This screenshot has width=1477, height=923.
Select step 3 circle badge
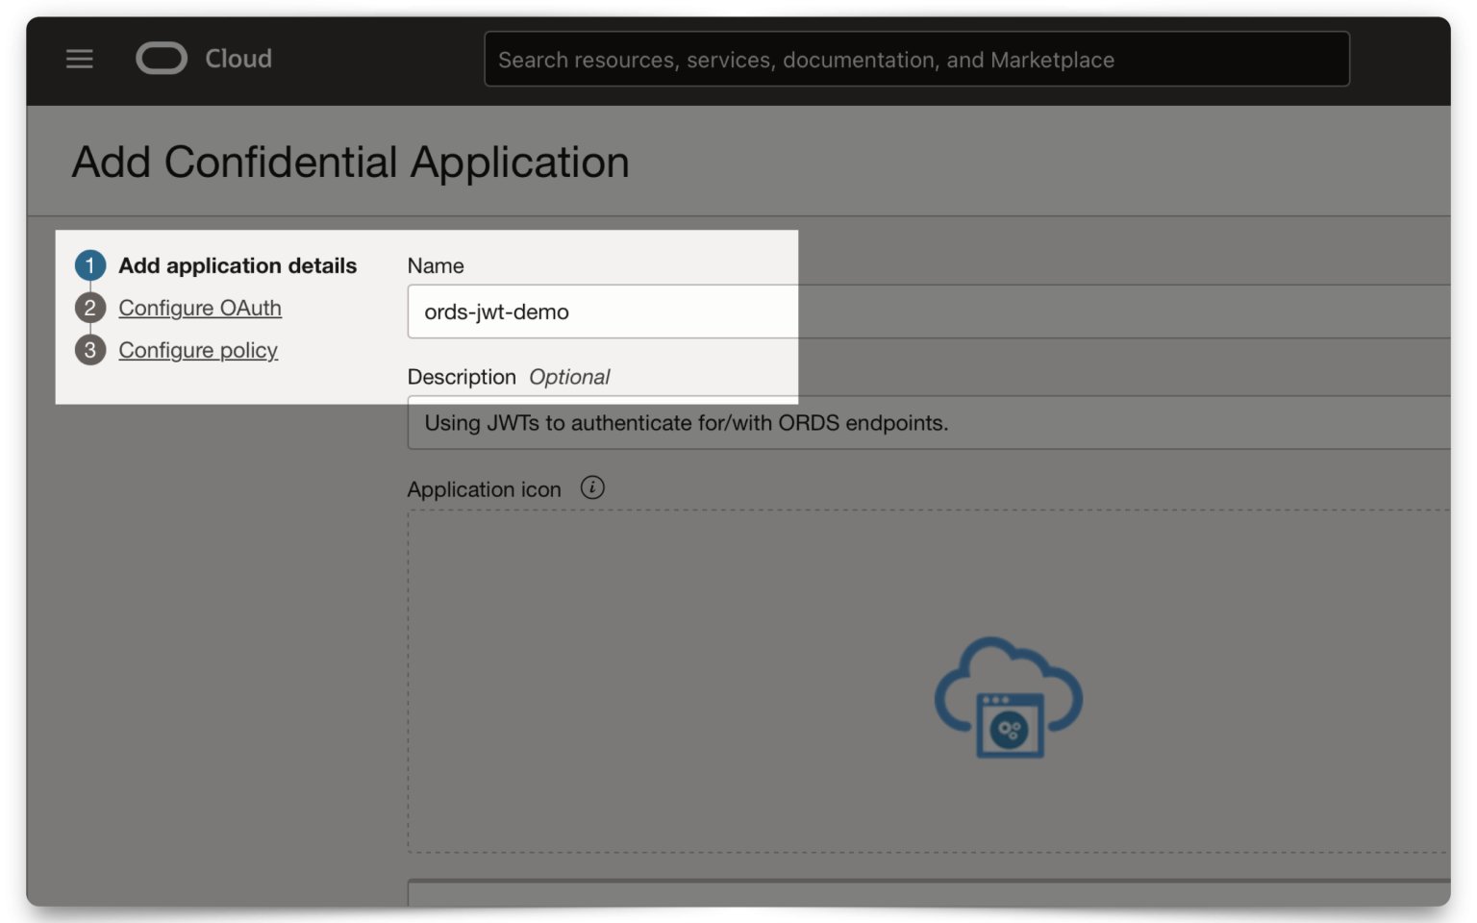(89, 350)
